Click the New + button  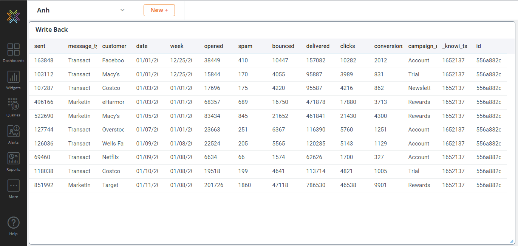(159, 10)
